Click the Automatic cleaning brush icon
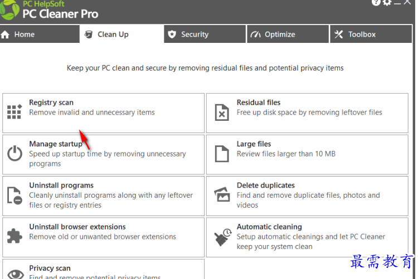The width and height of the screenshot is (418, 279). 223,237
